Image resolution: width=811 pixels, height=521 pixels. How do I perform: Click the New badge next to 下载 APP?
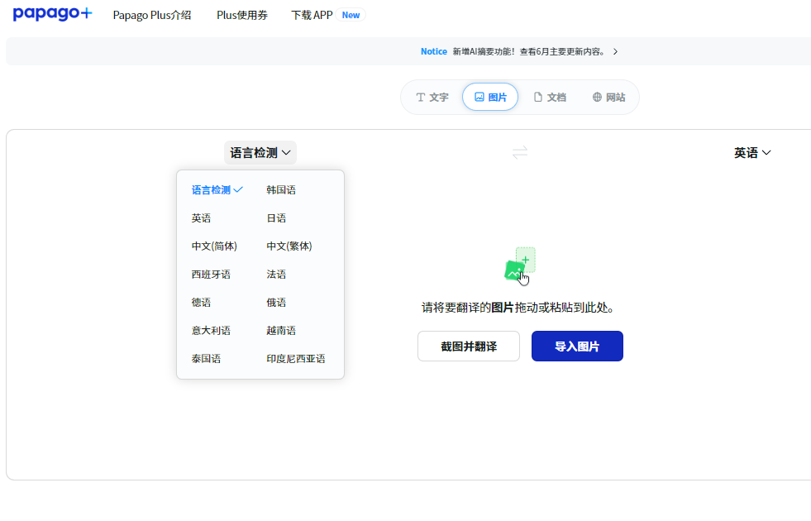point(351,15)
